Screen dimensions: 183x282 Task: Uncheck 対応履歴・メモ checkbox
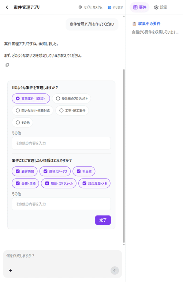tap(94, 183)
